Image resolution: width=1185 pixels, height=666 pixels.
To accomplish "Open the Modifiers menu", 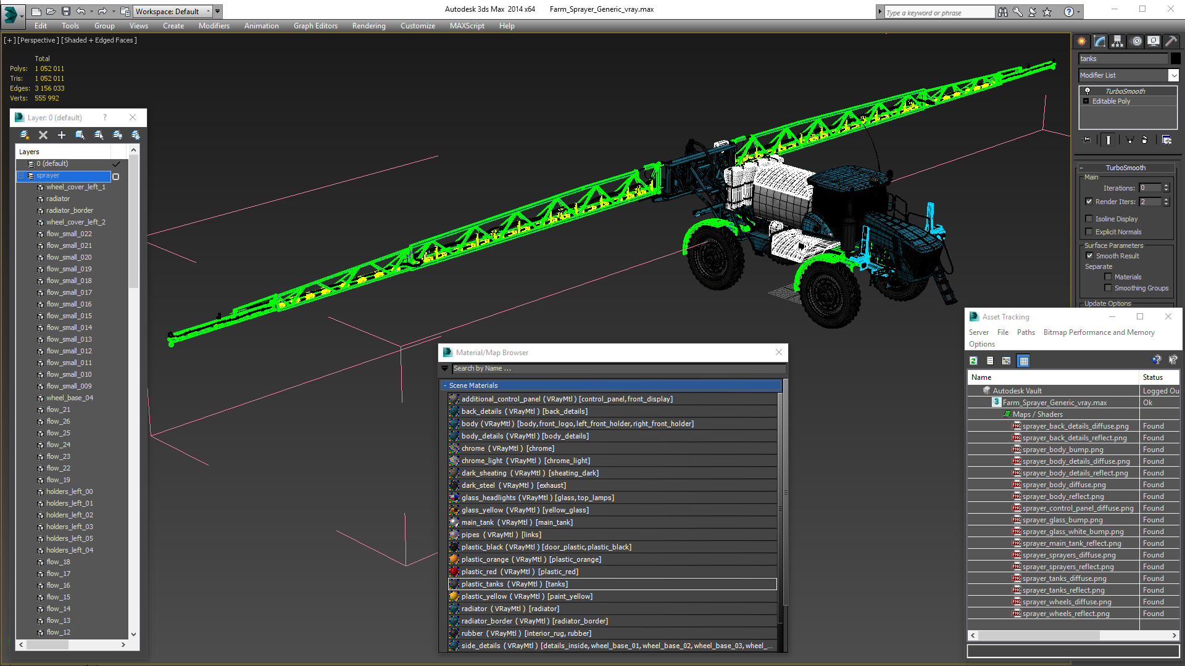I will [214, 26].
